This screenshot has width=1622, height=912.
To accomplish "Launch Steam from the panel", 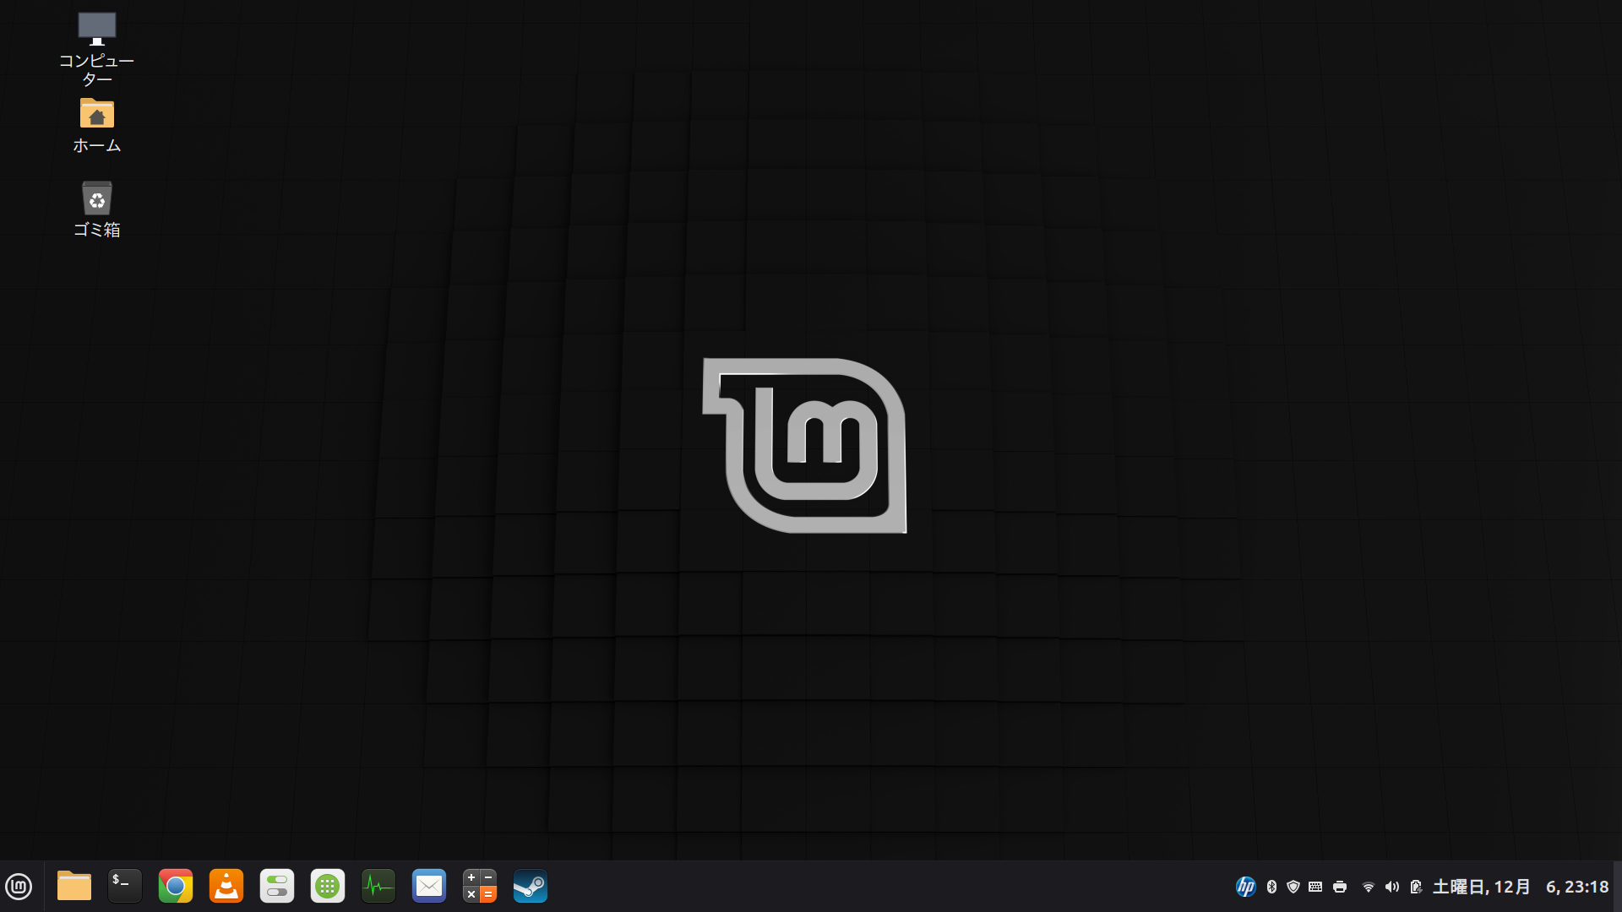I will click(531, 887).
